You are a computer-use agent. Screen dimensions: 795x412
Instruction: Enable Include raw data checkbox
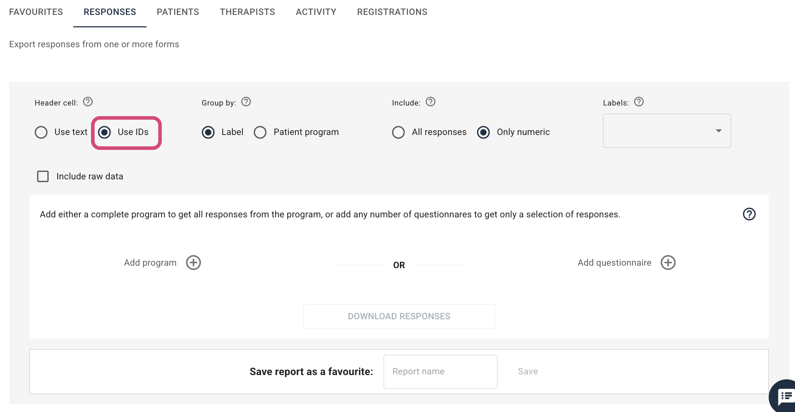tap(43, 176)
